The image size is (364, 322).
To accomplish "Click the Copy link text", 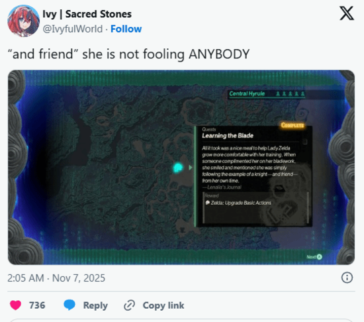I will (163, 305).
